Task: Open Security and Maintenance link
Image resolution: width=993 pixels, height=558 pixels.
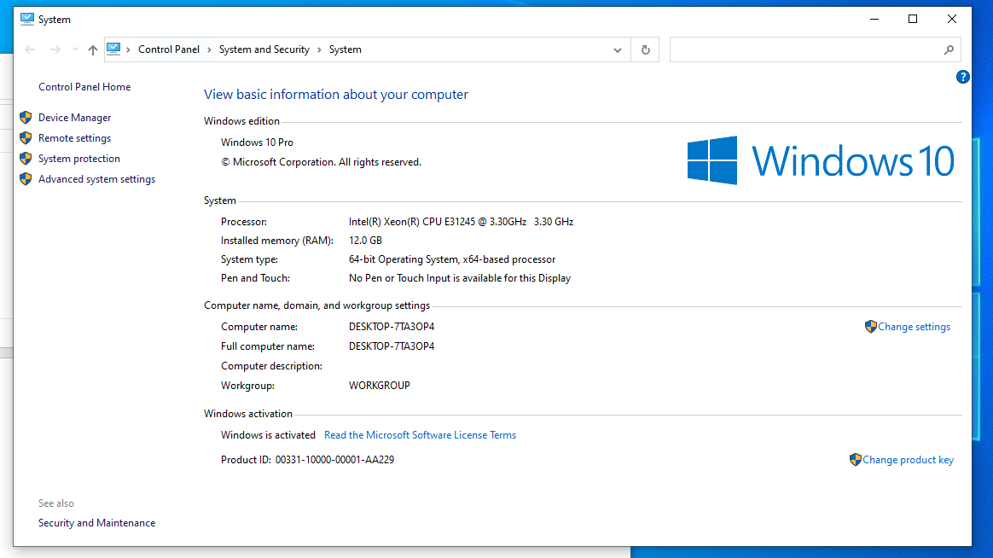Action: [97, 523]
